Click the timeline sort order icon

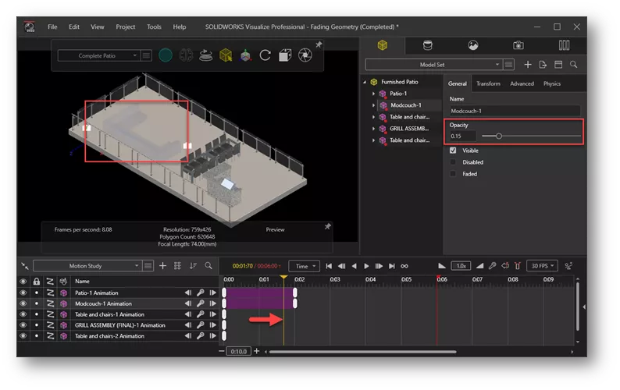point(193,266)
